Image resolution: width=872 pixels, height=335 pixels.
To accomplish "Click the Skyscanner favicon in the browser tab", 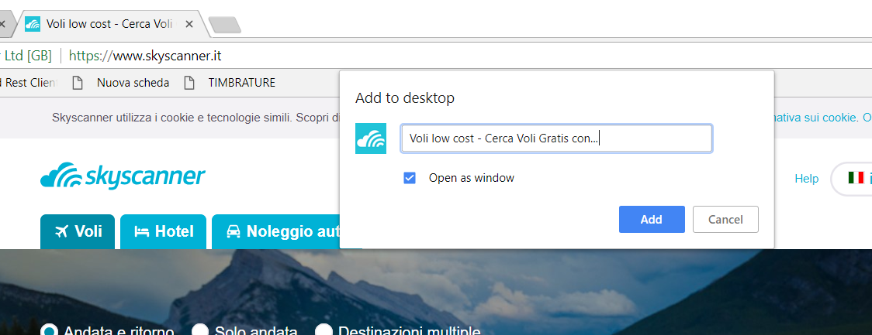I will click(x=33, y=24).
